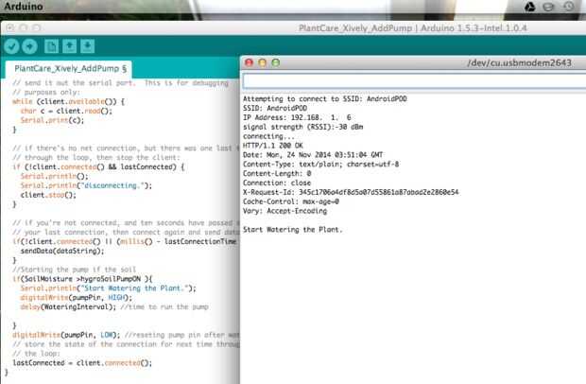Click the Arduino main window title bar
Image resolution: width=586 pixels, height=384 pixels.
293,28
